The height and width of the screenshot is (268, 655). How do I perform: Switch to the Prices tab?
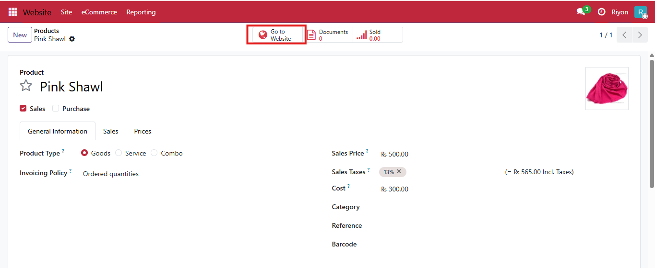coord(143,131)
